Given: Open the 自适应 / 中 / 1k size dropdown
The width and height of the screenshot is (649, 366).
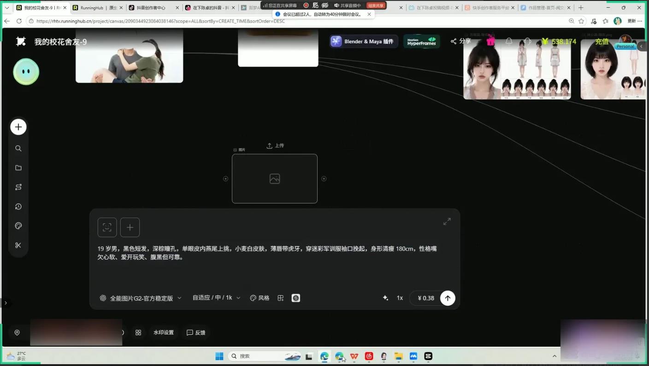Looking at the screenshot, I should click(x=216, y=298).
